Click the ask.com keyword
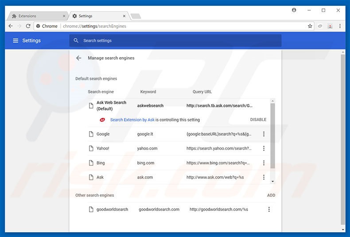Viewport: 350px width, 237px height. [145, 177]
